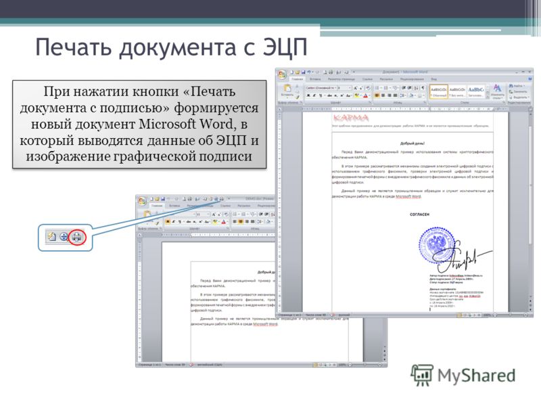Click Replace (Заменить) in front window
Image resolution: width=541 pixels, height=406 pixels.
518,91
